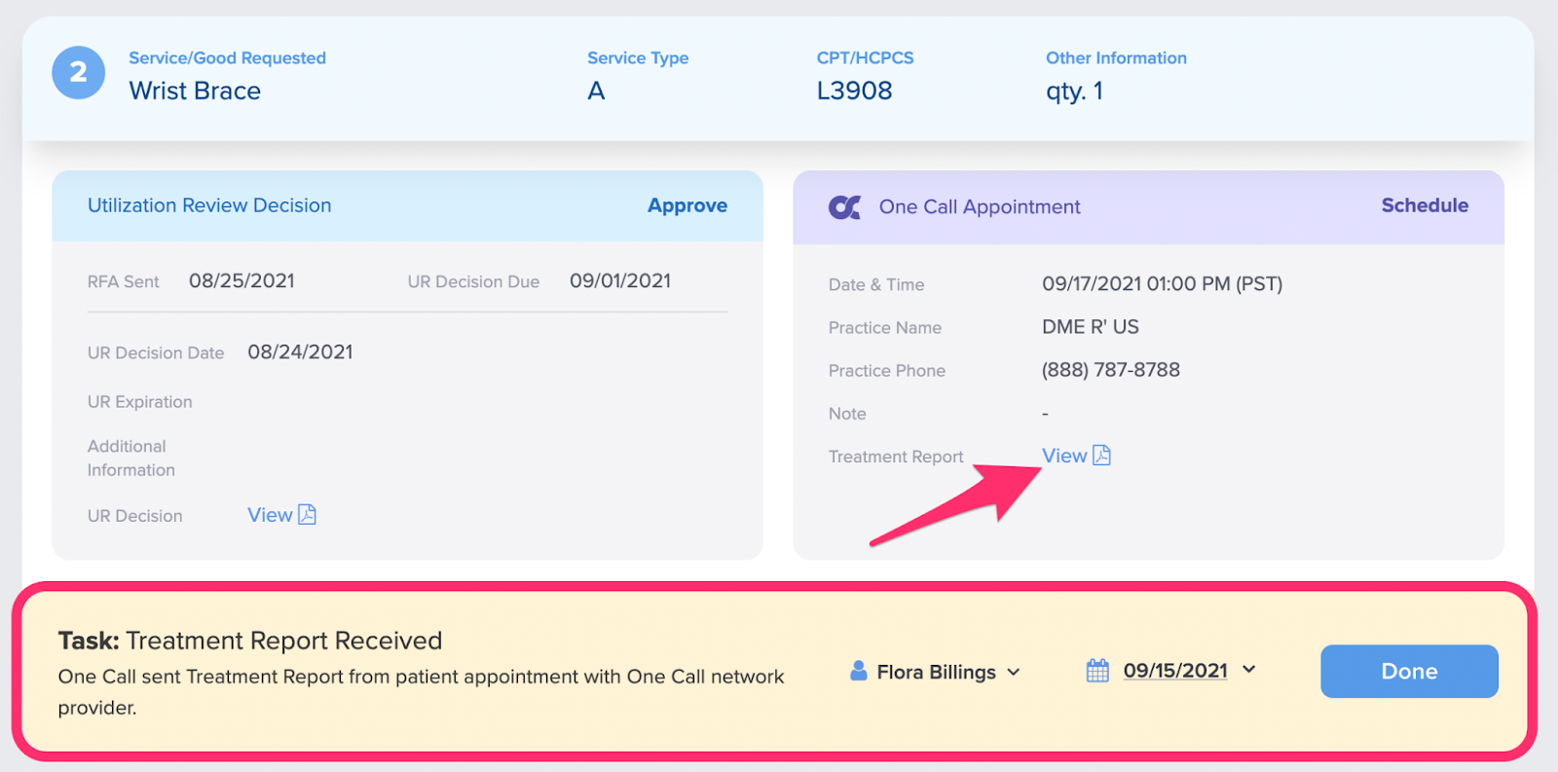Click the calendar icon beside 09/15/2021
Image resolution: width=1558 pixels, height=772 pixels.
coord(1097,671)
